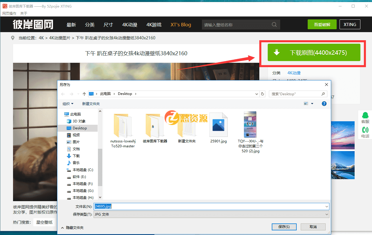The width and height of the screenshot is (372, 235).
Task: Click the refresh icon in the save dialog address bar
Action: pos(263,93)
